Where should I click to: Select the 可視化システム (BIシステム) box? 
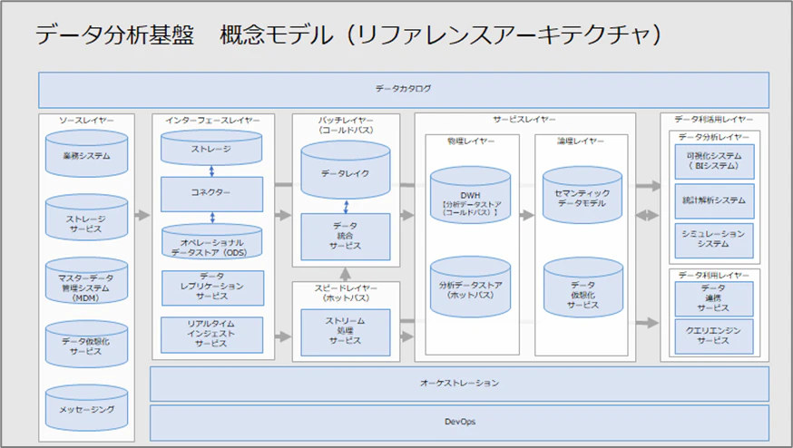point(714,161)
